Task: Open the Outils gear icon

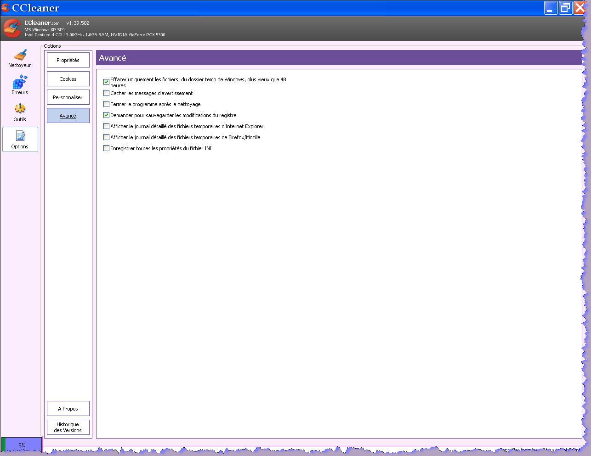Action: pos(20,109)
